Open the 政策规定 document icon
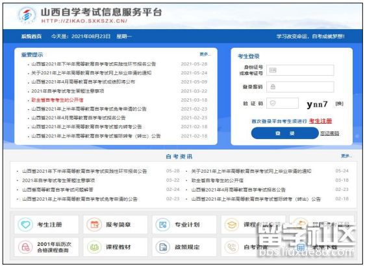Viewport: 365px width, 266px height. (163, 247)
